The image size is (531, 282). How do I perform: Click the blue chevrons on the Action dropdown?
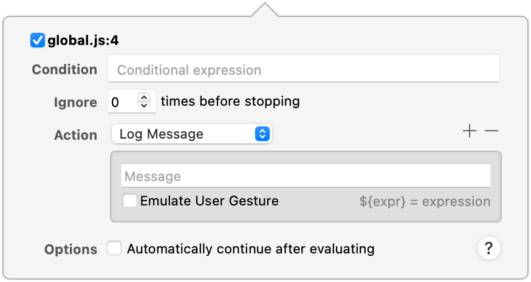pyautogui.click(x=262, y=134)
